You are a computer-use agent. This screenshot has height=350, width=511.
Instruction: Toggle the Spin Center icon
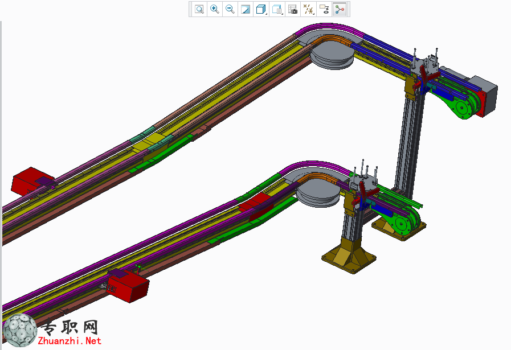point(340,9)
